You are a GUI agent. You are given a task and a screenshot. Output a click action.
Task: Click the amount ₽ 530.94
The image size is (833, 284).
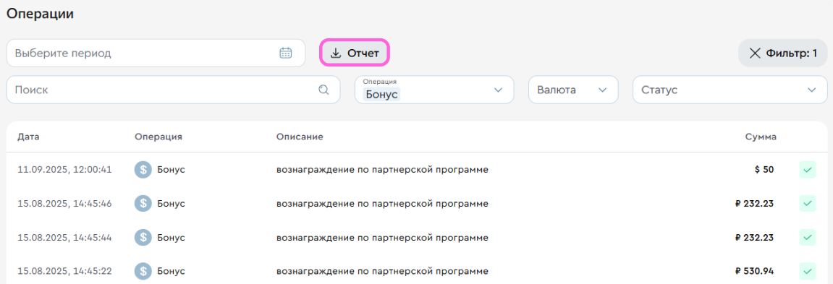(754, 271)
